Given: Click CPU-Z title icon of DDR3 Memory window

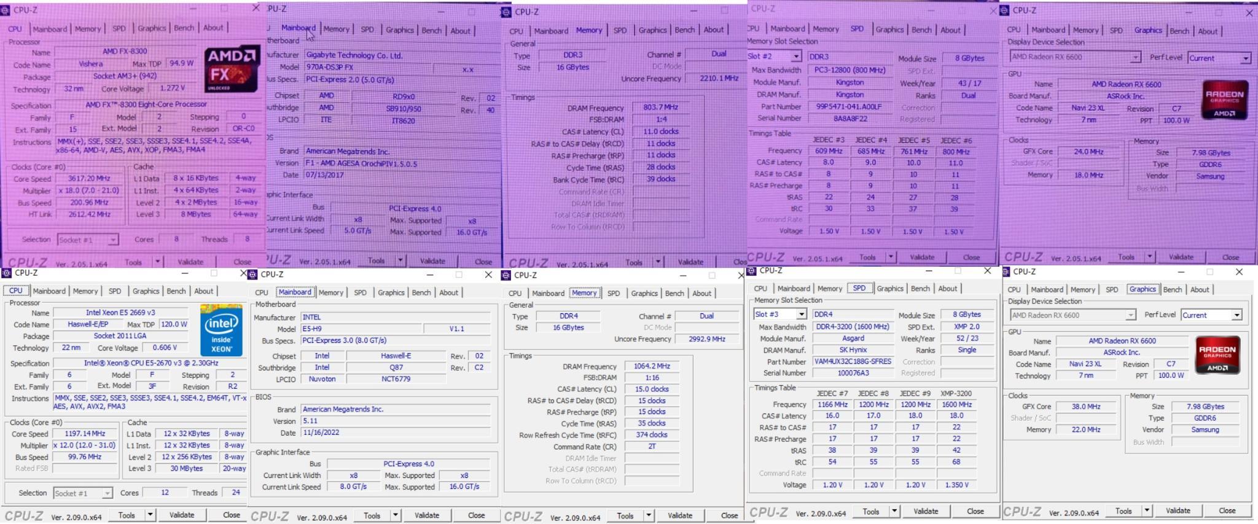Looking at the screenshot, I should tap(506, 12).
